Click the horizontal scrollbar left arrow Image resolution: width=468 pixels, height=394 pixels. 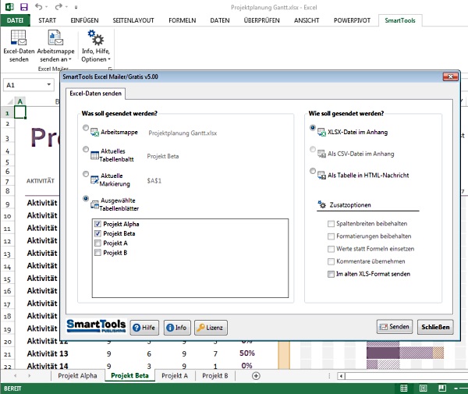(x=341, y=376)
